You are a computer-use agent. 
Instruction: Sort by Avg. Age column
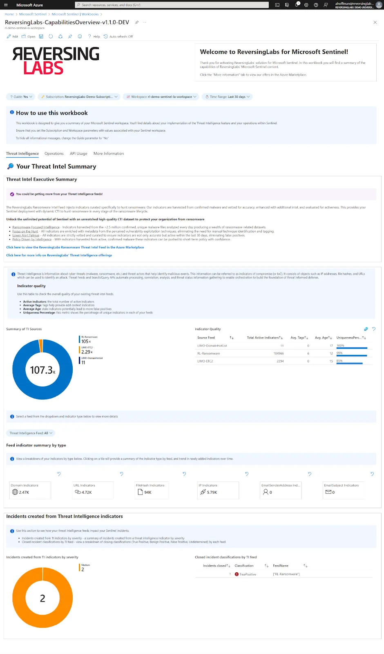pyautogui.click(x=323, y=338)
